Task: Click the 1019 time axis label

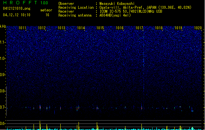Action: point(178,28)
